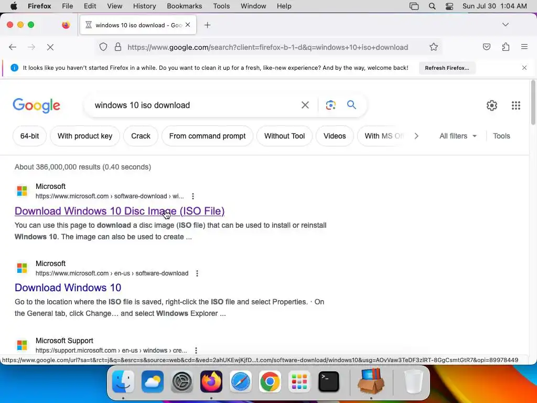Open the tracking protection shield icon

(103, 47)
